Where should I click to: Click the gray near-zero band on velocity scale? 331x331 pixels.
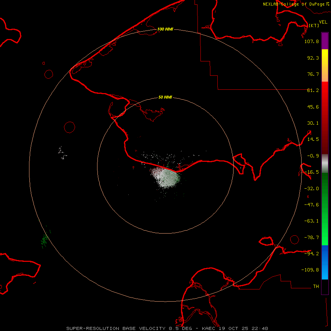pyautogui.click(x=325, y=163)
